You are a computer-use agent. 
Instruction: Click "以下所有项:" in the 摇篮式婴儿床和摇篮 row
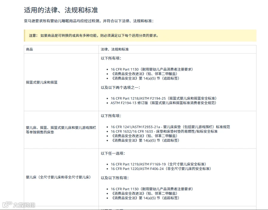point(111,58)
